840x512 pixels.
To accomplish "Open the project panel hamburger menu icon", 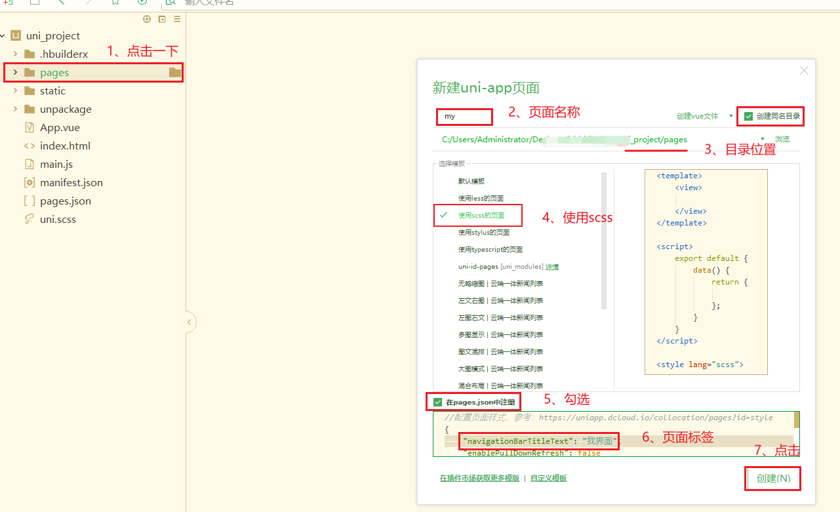I will point(176,19).
